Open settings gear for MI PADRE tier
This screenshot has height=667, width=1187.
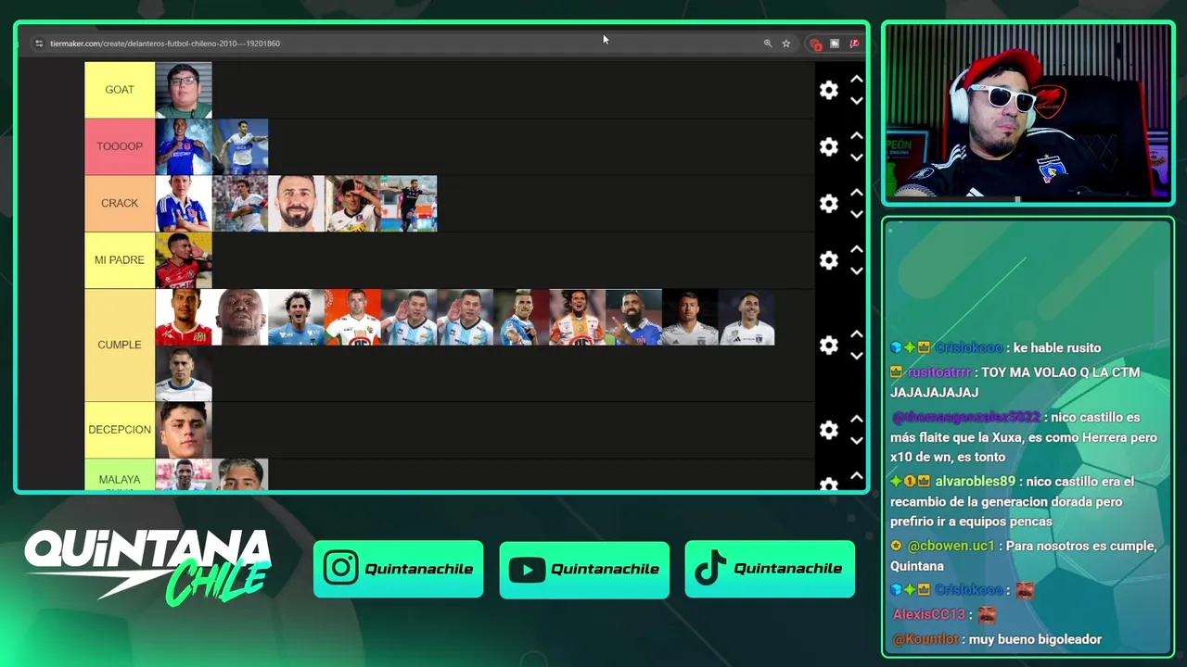[x=829, y=260]
